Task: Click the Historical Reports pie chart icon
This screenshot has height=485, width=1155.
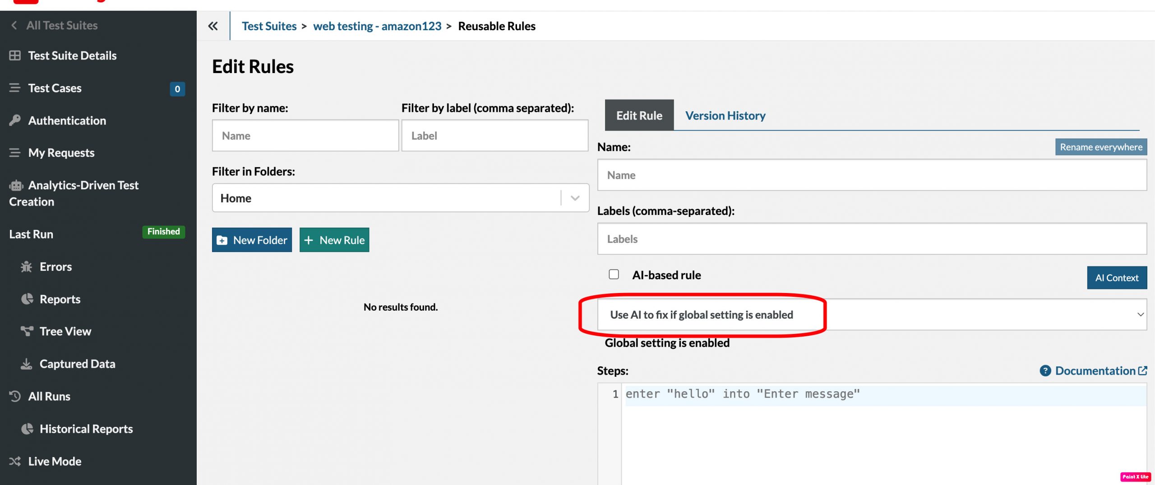Action: 27,429
